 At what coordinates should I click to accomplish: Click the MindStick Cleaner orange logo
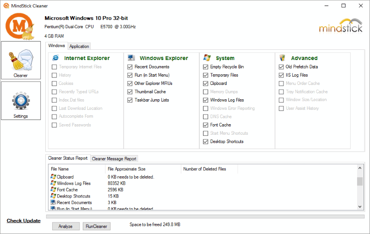coord(20,26)
